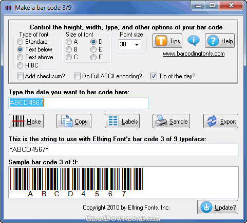247x223 pixels.
Task: Enable Do Full ASCII encoding checkbox
Action: pyautogui.click(x=77, y=76)
